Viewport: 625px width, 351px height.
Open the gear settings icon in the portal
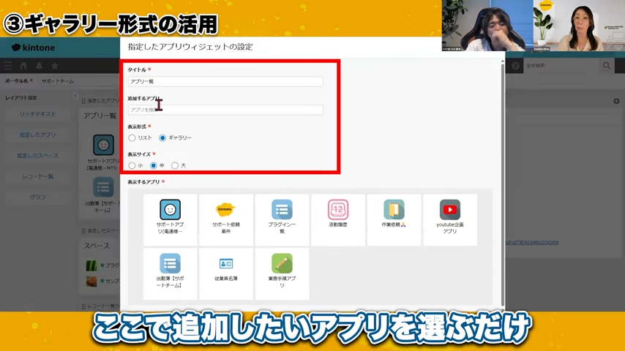[x=616, y=101]
